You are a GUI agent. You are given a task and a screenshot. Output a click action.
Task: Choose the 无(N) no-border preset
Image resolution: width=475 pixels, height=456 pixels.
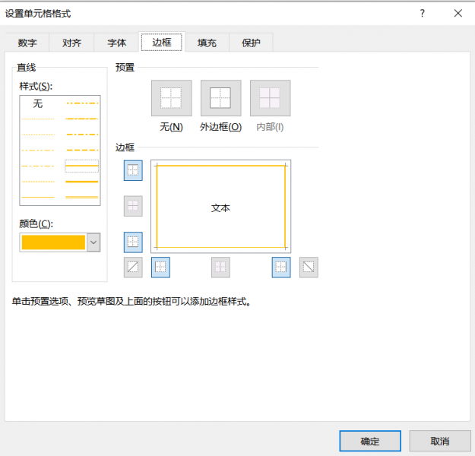tap(172, 98)
